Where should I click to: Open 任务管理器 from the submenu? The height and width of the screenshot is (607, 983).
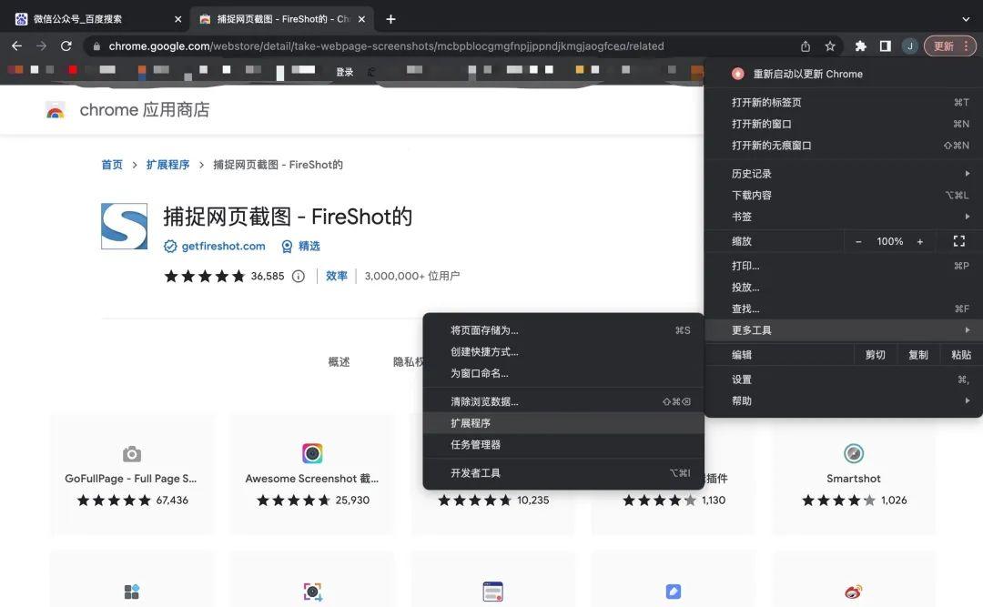click(x=563, y=444)
